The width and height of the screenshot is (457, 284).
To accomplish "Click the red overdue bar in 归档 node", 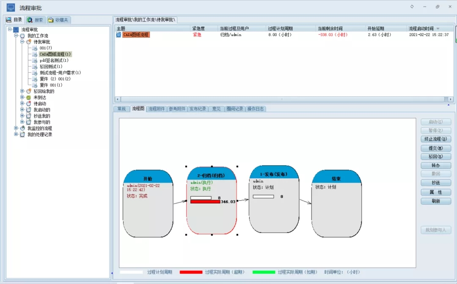I will tap(205, 202).
